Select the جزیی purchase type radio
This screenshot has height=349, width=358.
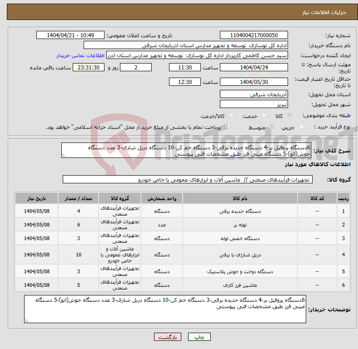pos(301,126)
